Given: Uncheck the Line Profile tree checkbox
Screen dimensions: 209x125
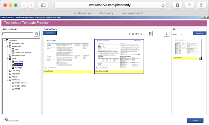Looking at the screenshot, I should (x=13, y=65).
